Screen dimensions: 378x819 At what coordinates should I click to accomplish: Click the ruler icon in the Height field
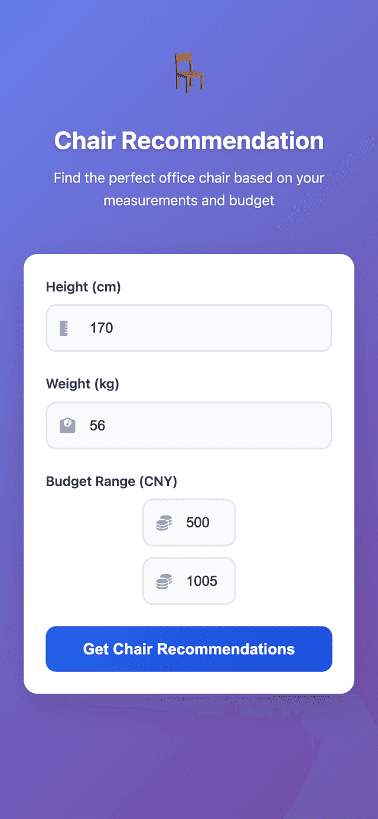[x=64, y=328]
